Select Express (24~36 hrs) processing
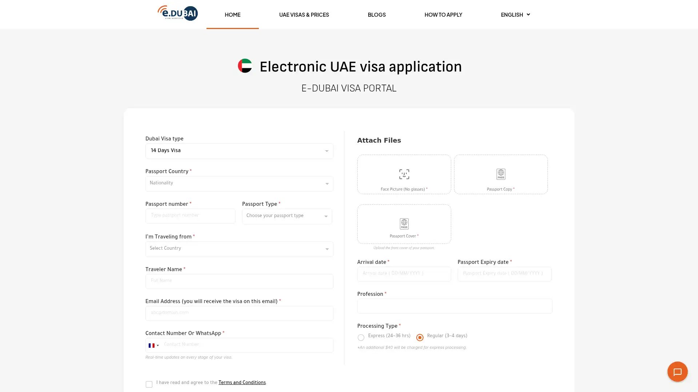Viewport: 698px width, 392px height. coord(361,338)
